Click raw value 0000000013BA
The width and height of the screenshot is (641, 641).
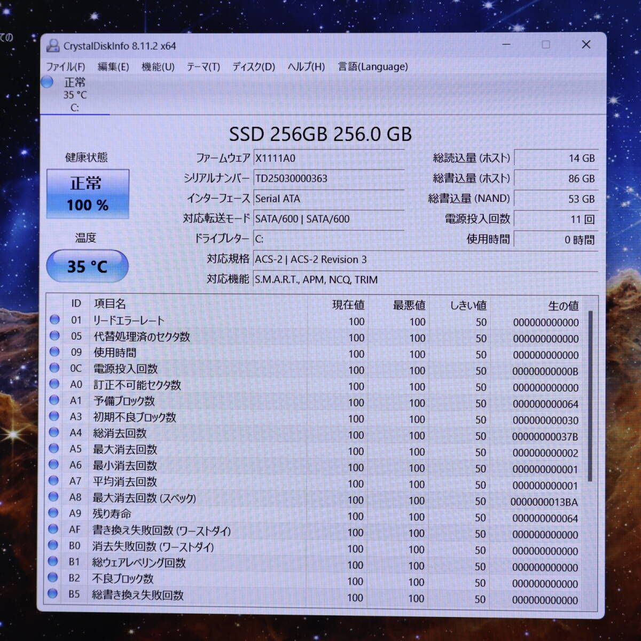click(544, 502)
